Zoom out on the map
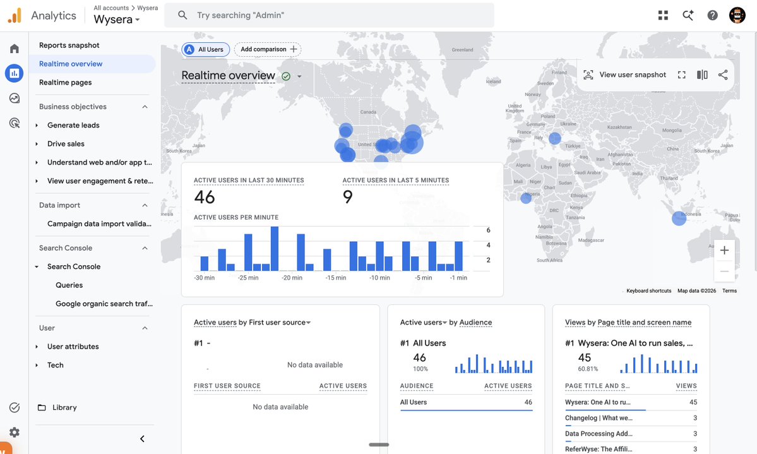757x454 pixels. 724,272
